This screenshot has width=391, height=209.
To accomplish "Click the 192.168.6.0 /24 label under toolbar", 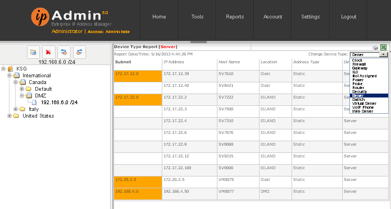I will (x=57, y=62).
